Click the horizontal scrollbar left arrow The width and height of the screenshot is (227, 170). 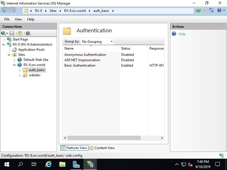coord(65,138)
